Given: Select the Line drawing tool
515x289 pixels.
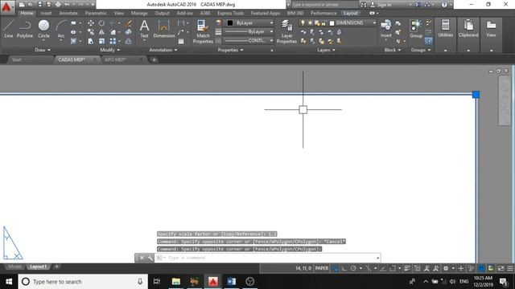Looking at the screenshot, I should 9,29.
